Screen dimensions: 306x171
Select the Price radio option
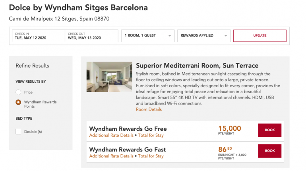(18, 92)
